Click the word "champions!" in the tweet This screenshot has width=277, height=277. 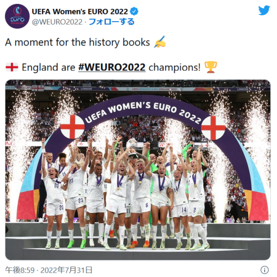tap(175, 67)
